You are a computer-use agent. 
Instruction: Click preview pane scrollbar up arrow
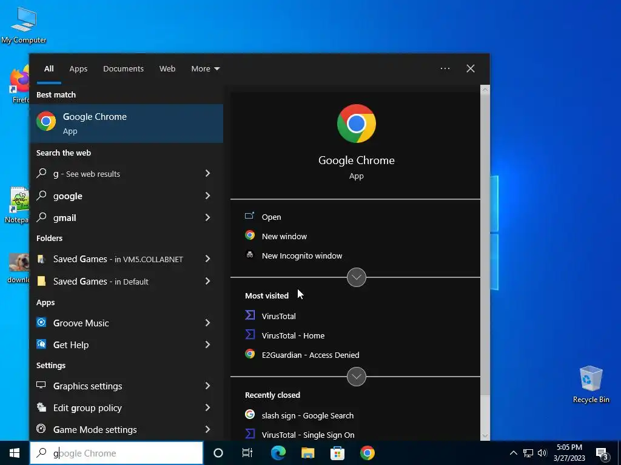pos(485,90)
